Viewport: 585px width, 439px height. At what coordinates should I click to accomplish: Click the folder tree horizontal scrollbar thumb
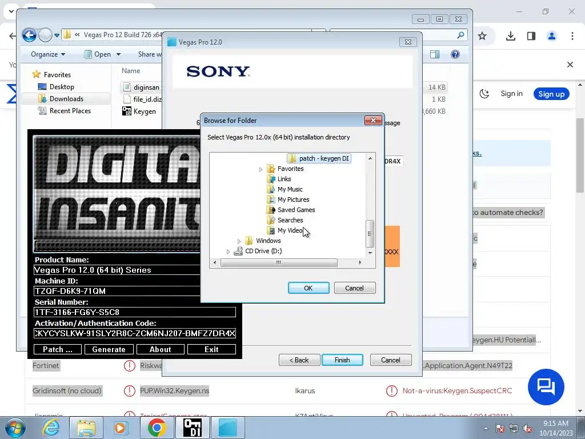[279, 262]
